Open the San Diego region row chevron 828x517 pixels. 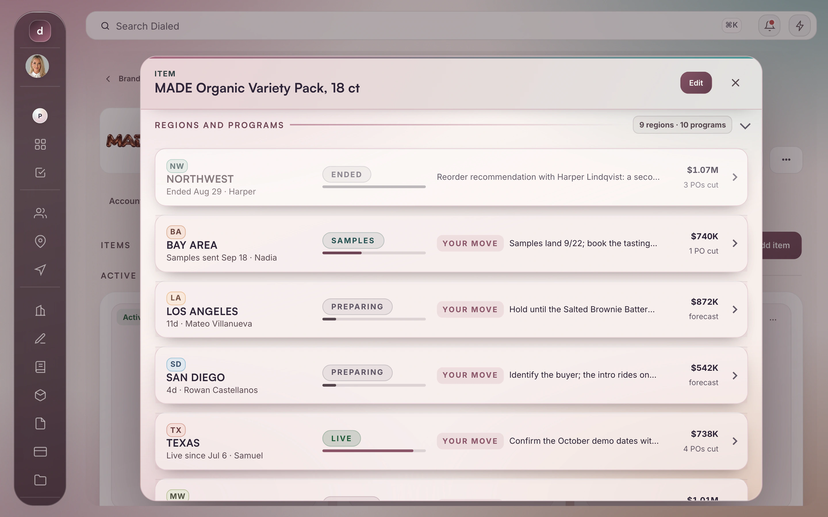735,375
